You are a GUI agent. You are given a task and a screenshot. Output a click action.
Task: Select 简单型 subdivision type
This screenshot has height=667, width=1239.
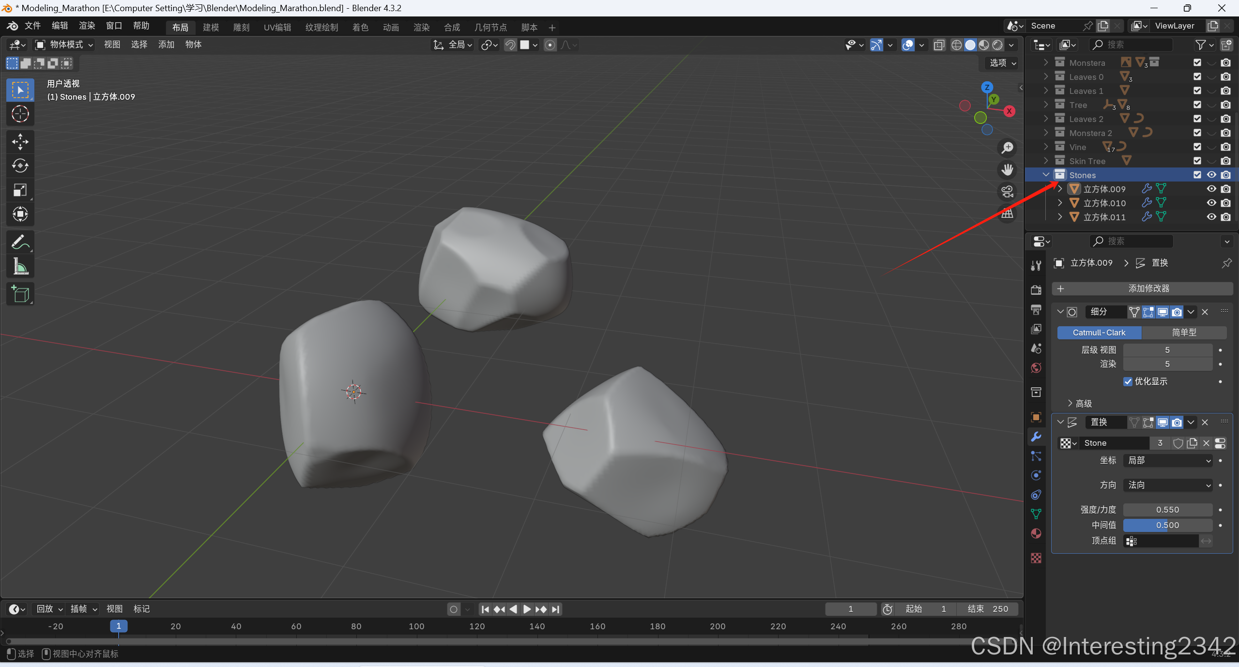pos(1184,333)
